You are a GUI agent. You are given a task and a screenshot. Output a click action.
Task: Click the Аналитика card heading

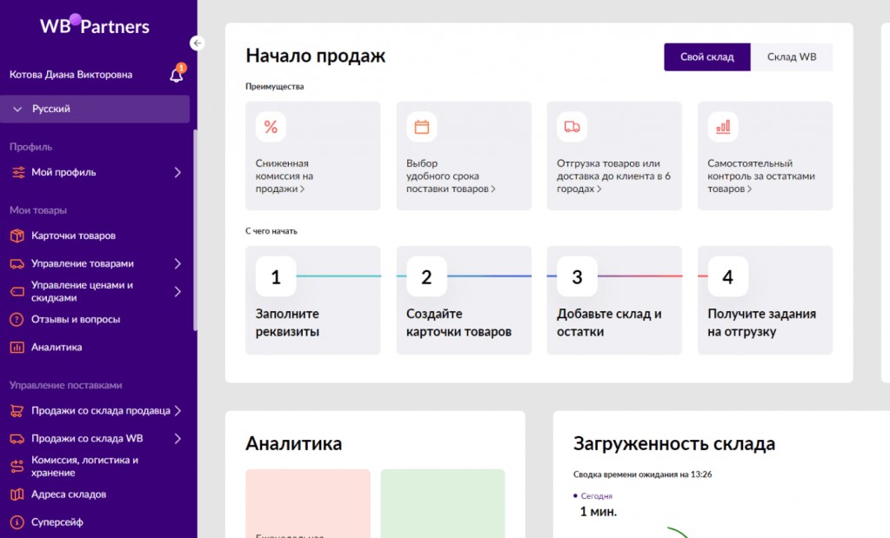293,443
